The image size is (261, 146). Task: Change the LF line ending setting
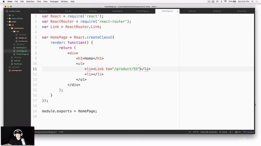click(x=190, y=132)
